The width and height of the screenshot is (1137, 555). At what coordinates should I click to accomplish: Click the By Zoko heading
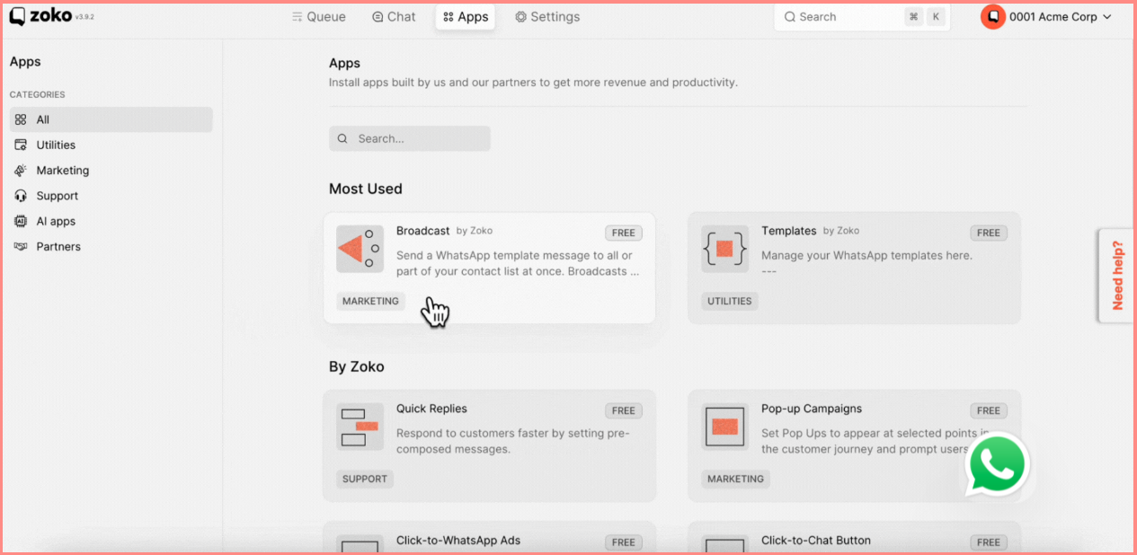(356, 366)
